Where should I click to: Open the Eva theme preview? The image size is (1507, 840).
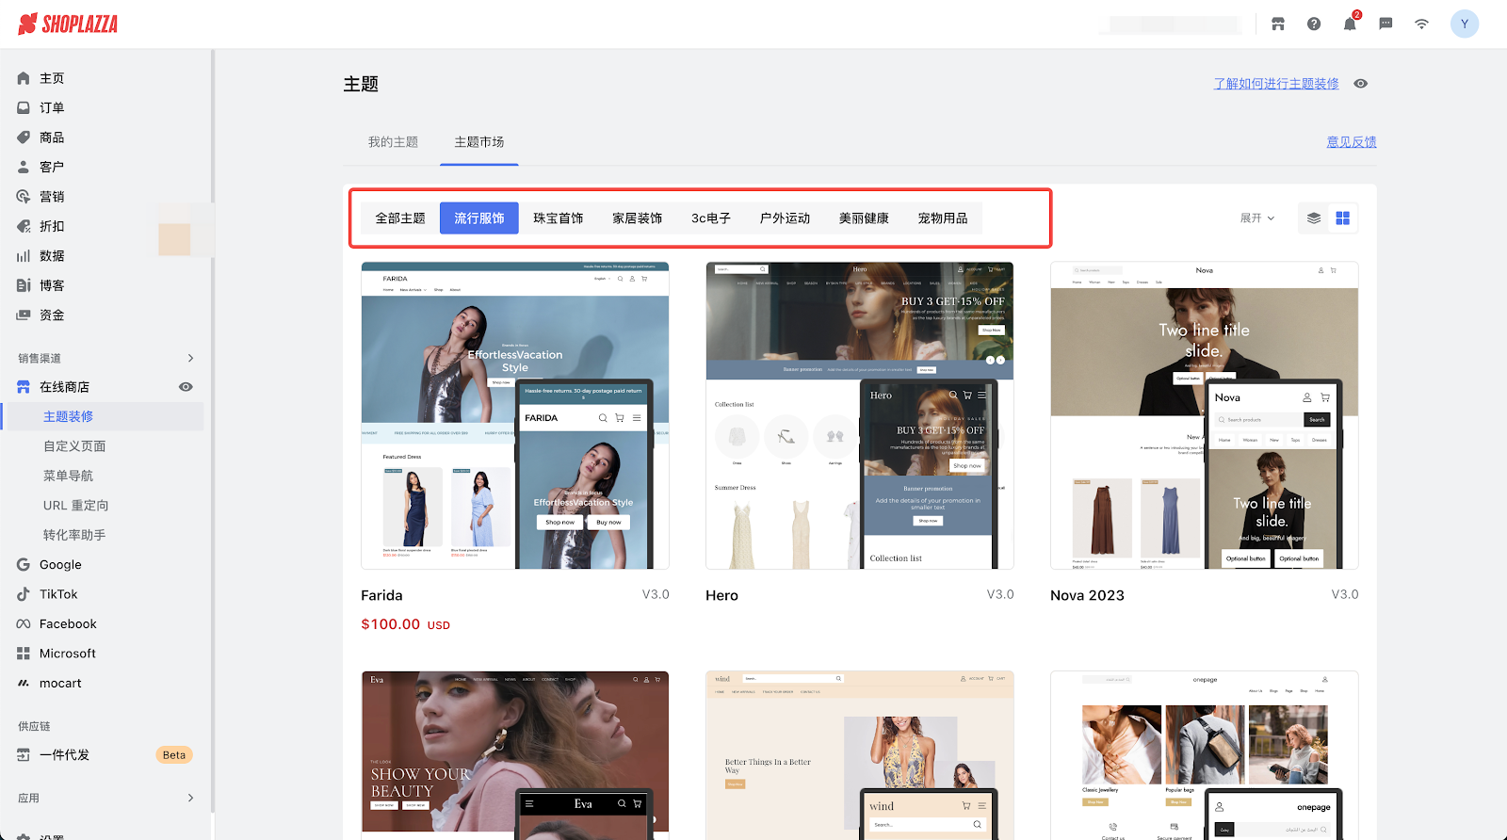pos(515,755)
